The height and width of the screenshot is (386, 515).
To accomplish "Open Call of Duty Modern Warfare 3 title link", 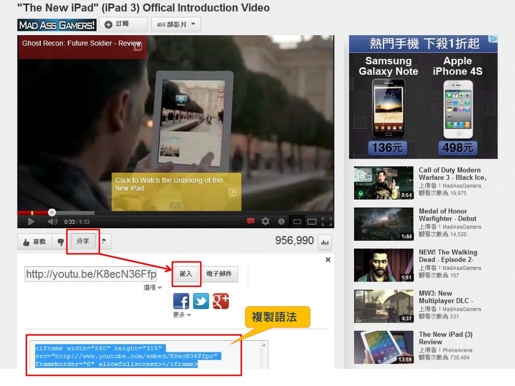I will point(452,173).
